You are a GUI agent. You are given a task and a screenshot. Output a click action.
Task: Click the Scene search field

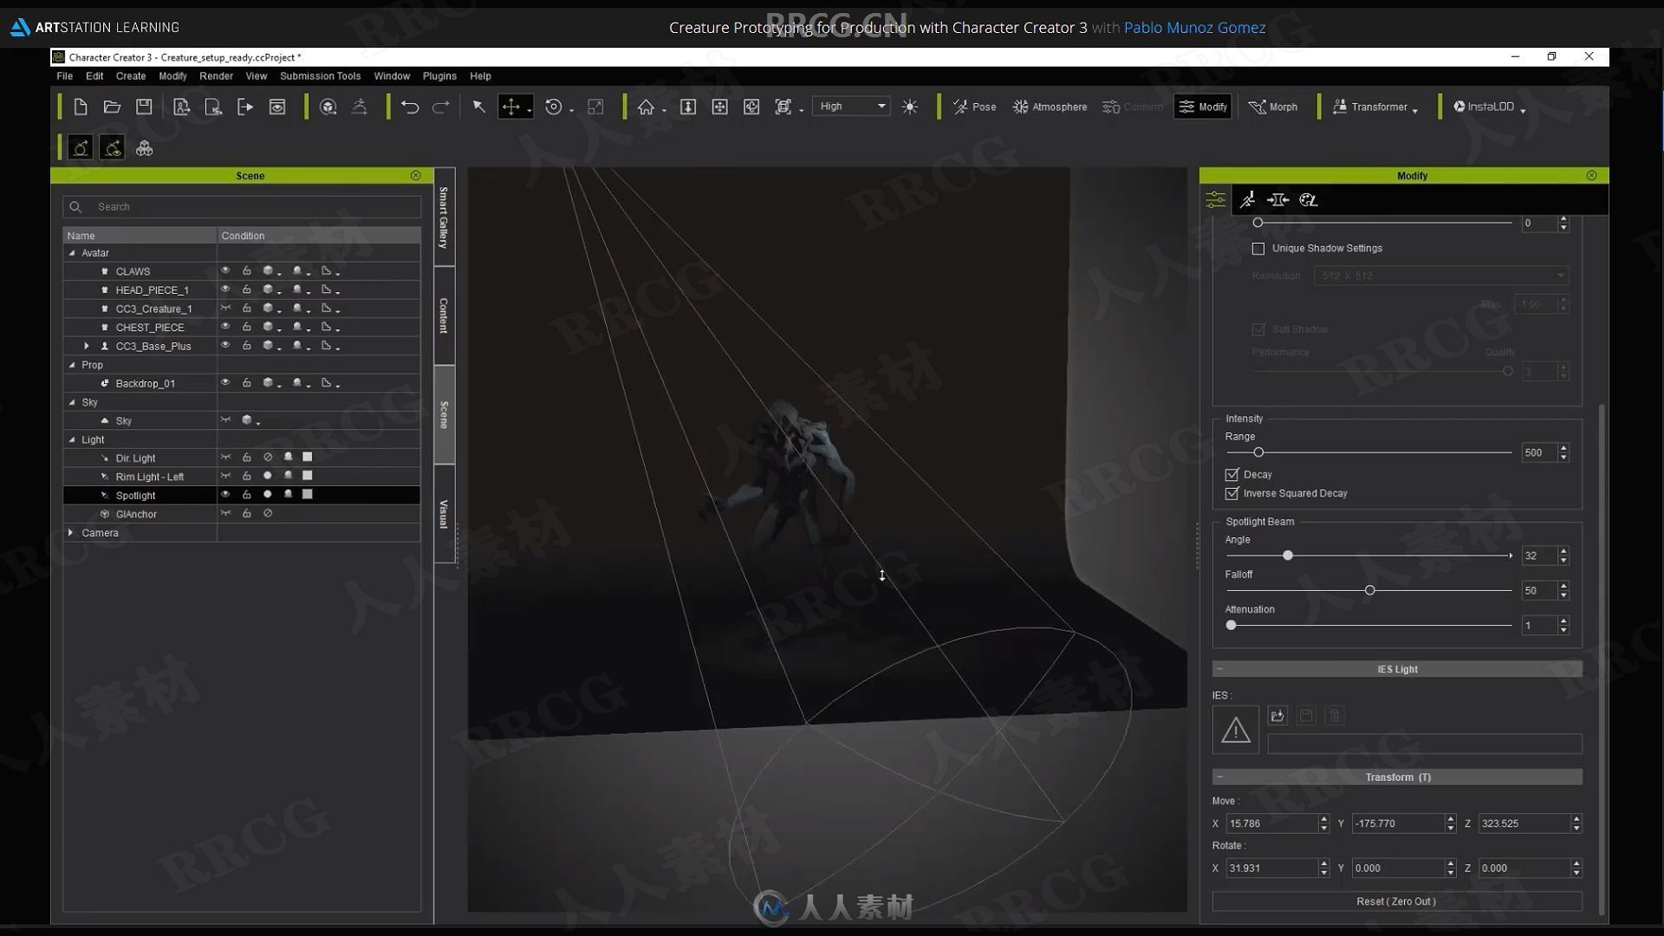pos(242,207)
